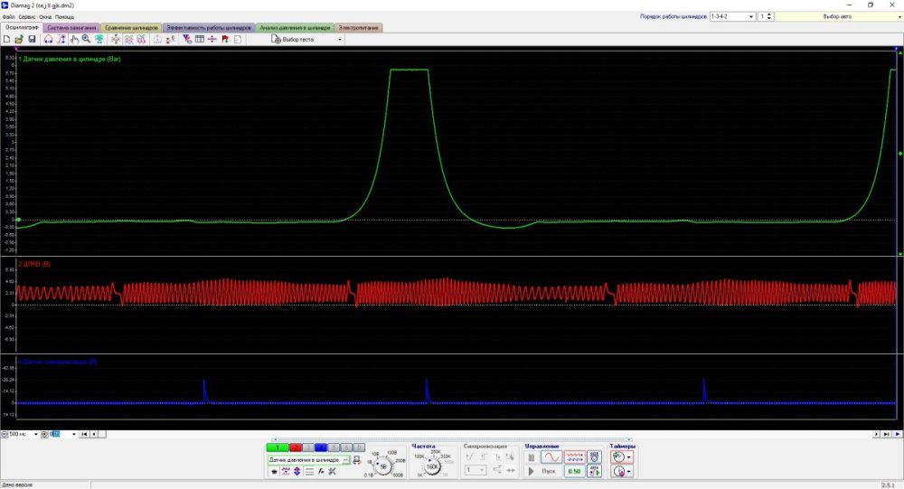The image size is (904, 489).
Task: Click the sine wave mode button
Action: coord(551,457)
